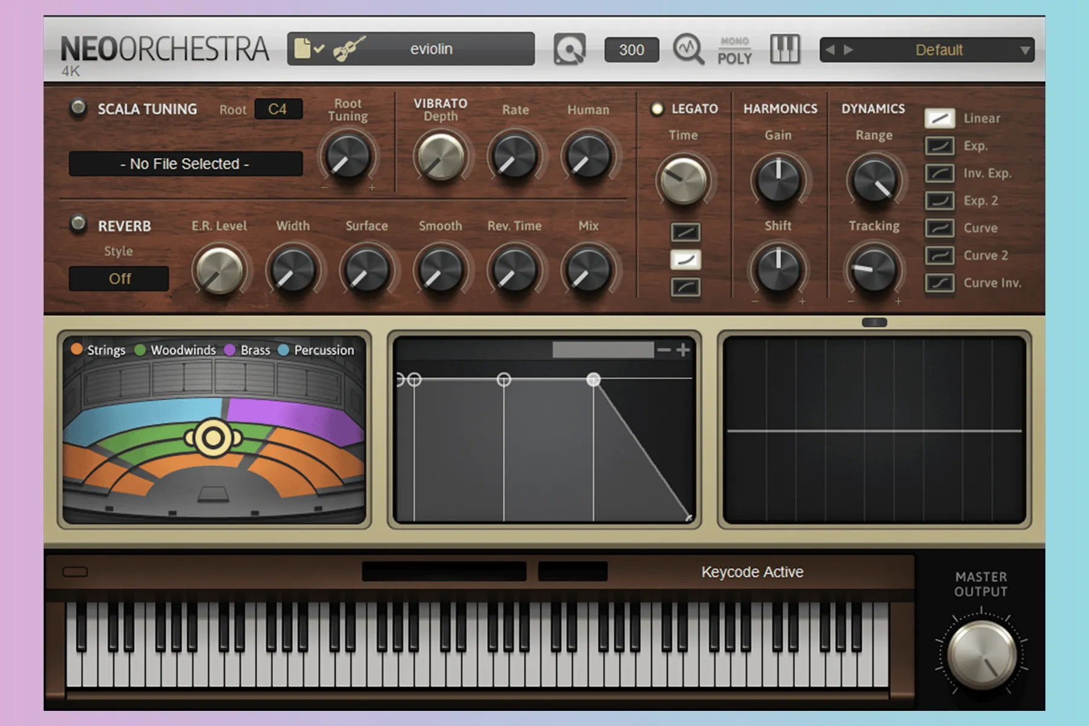The width and height of the screenshot is (1089, 726).
Task: Expand the Default preset dropdown arrow
Action: [x=1025, y=50]
